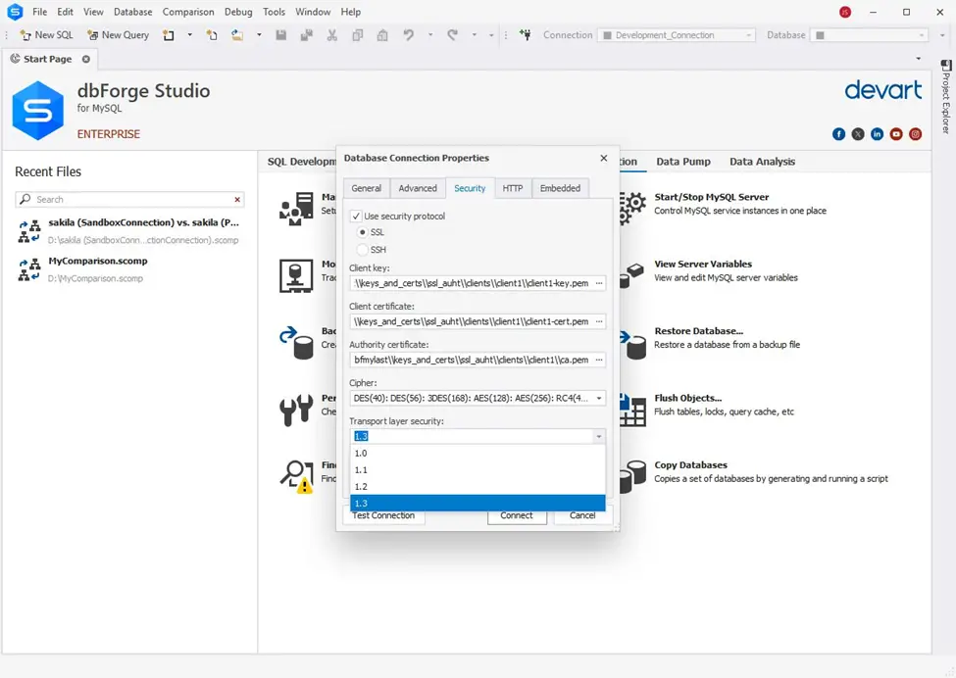Open Devart's LinkedIn icon
Viewport: 956px width, 678px height.
(877, 134)
